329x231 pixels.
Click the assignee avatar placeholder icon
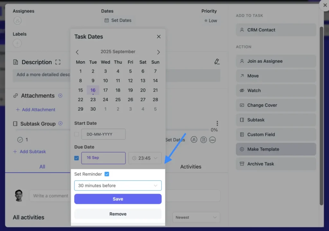(17, 21)
